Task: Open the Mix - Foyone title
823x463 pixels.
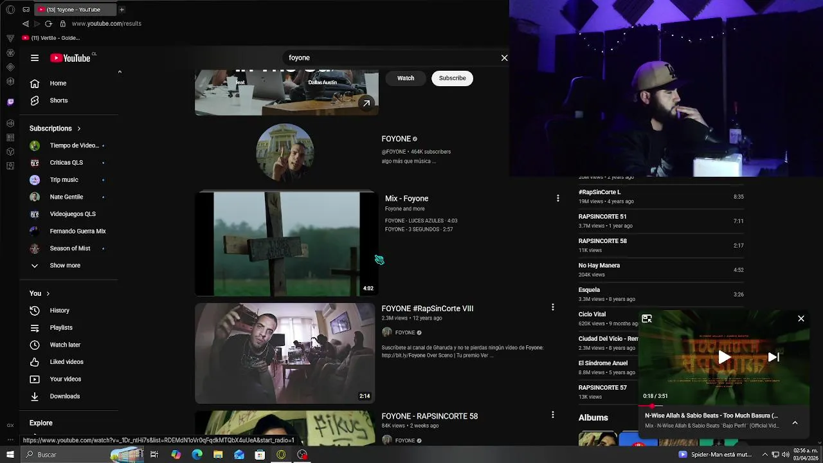Action: 406,199
